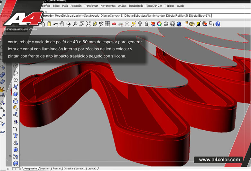This screenshot has width=251, height=171.
Task: Select the Text object tool
Action: pyautogui.click(x=15, y=136)
